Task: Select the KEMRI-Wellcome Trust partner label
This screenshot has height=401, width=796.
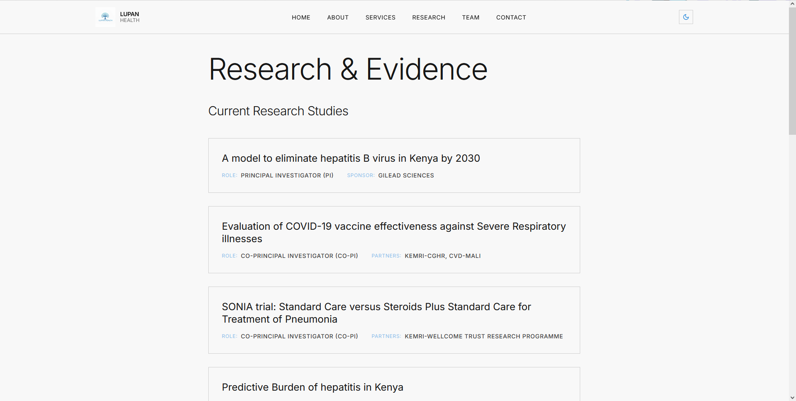Action: (483, 336)
